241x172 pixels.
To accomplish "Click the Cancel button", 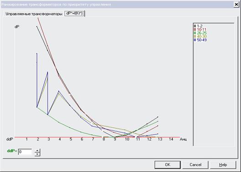I will pyautogui.click(x=195, y=165).
